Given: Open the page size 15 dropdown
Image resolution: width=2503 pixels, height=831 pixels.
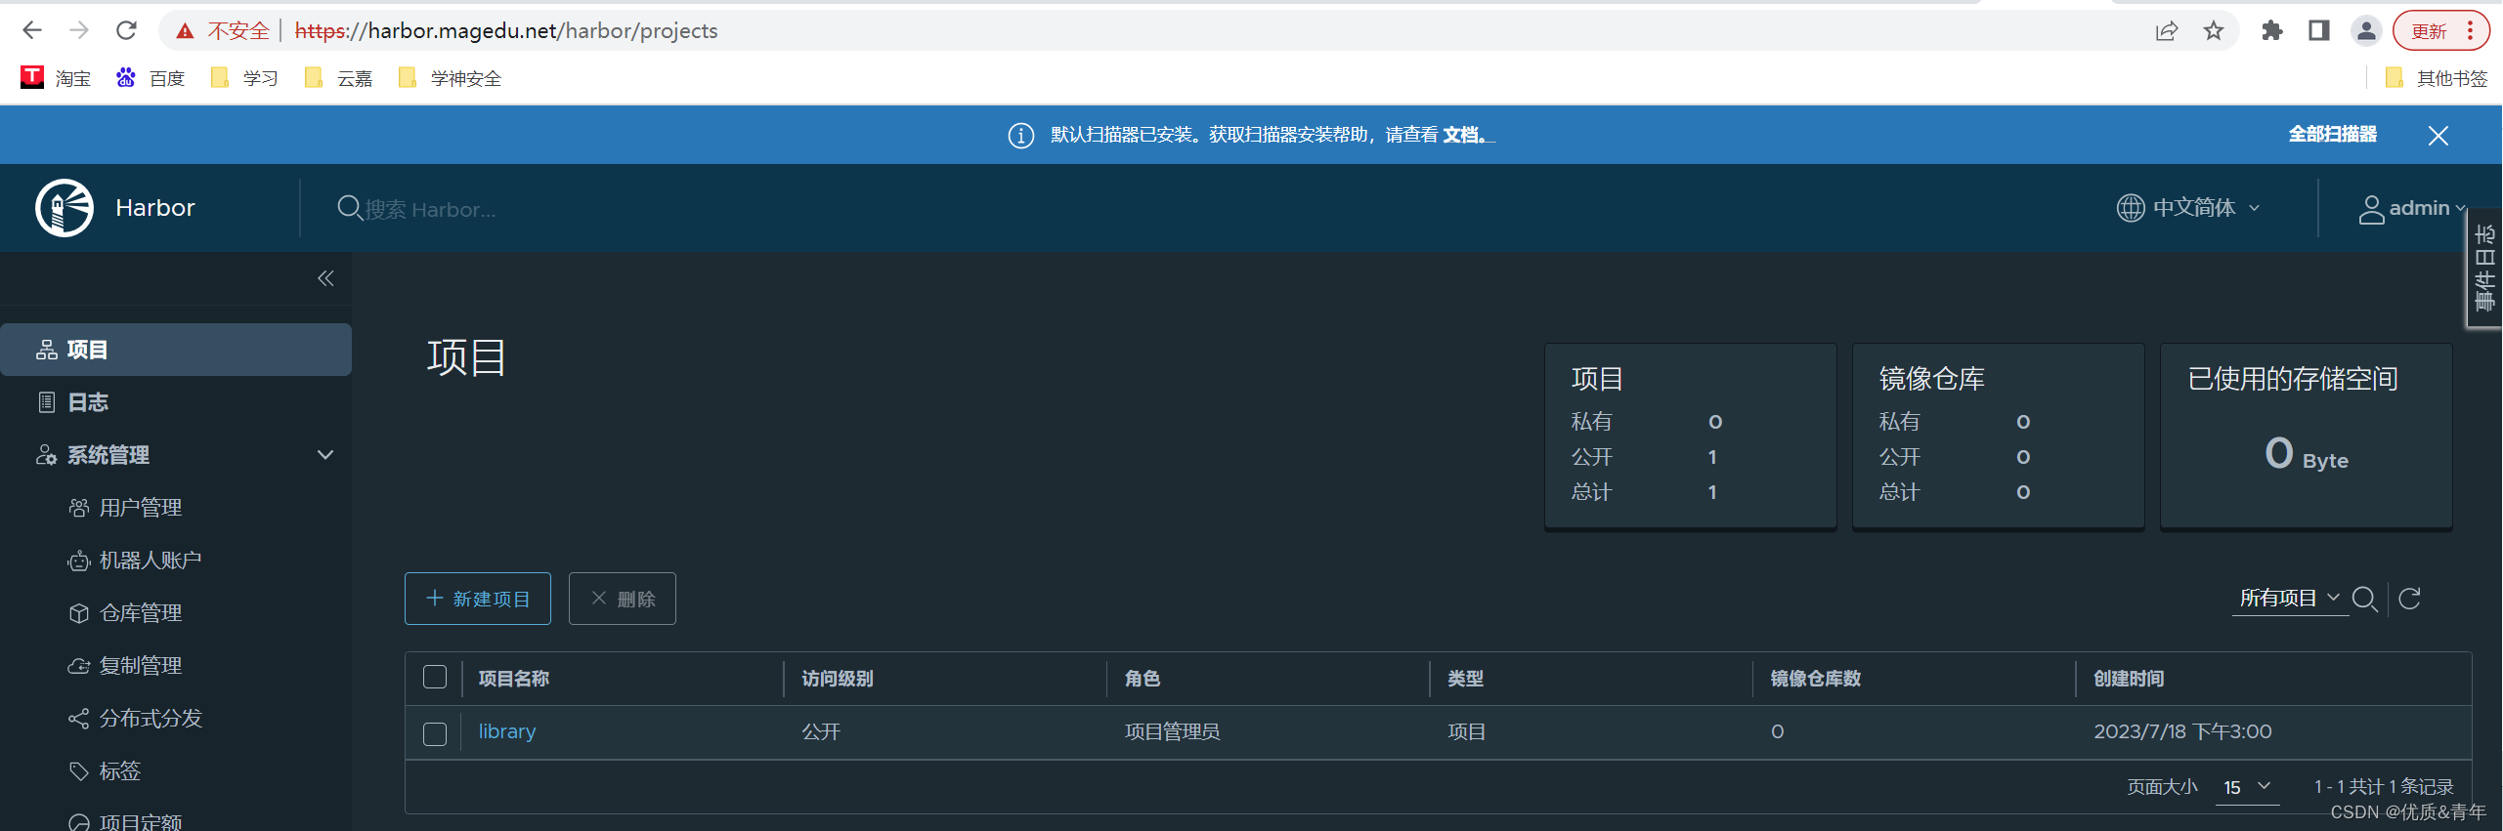Looking at the screenshot, I should tap(2248, 787).
